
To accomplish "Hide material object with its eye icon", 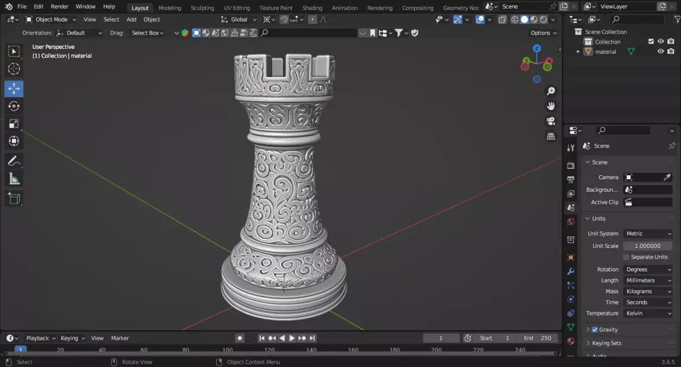I will tap(661, 52).
